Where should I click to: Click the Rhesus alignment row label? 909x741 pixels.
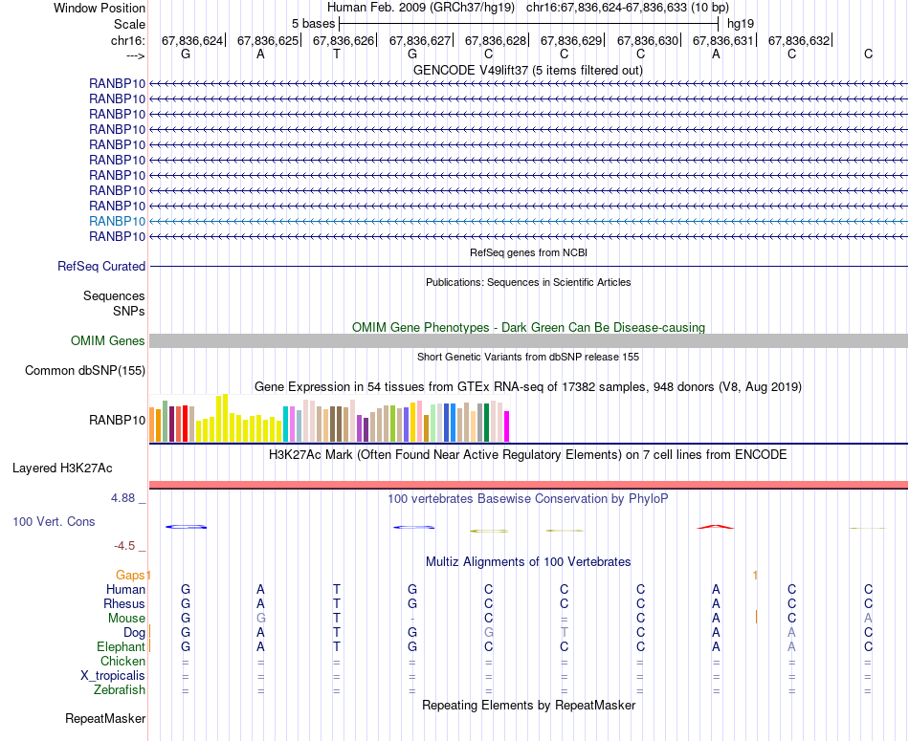(124, 603)
